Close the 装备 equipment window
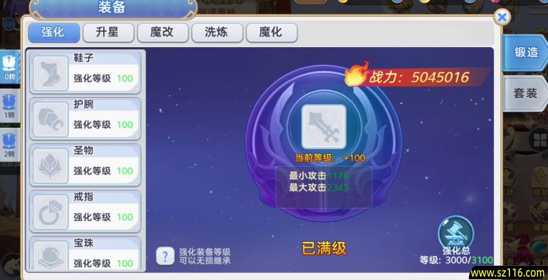548x280 pixels. click(502, 17)
